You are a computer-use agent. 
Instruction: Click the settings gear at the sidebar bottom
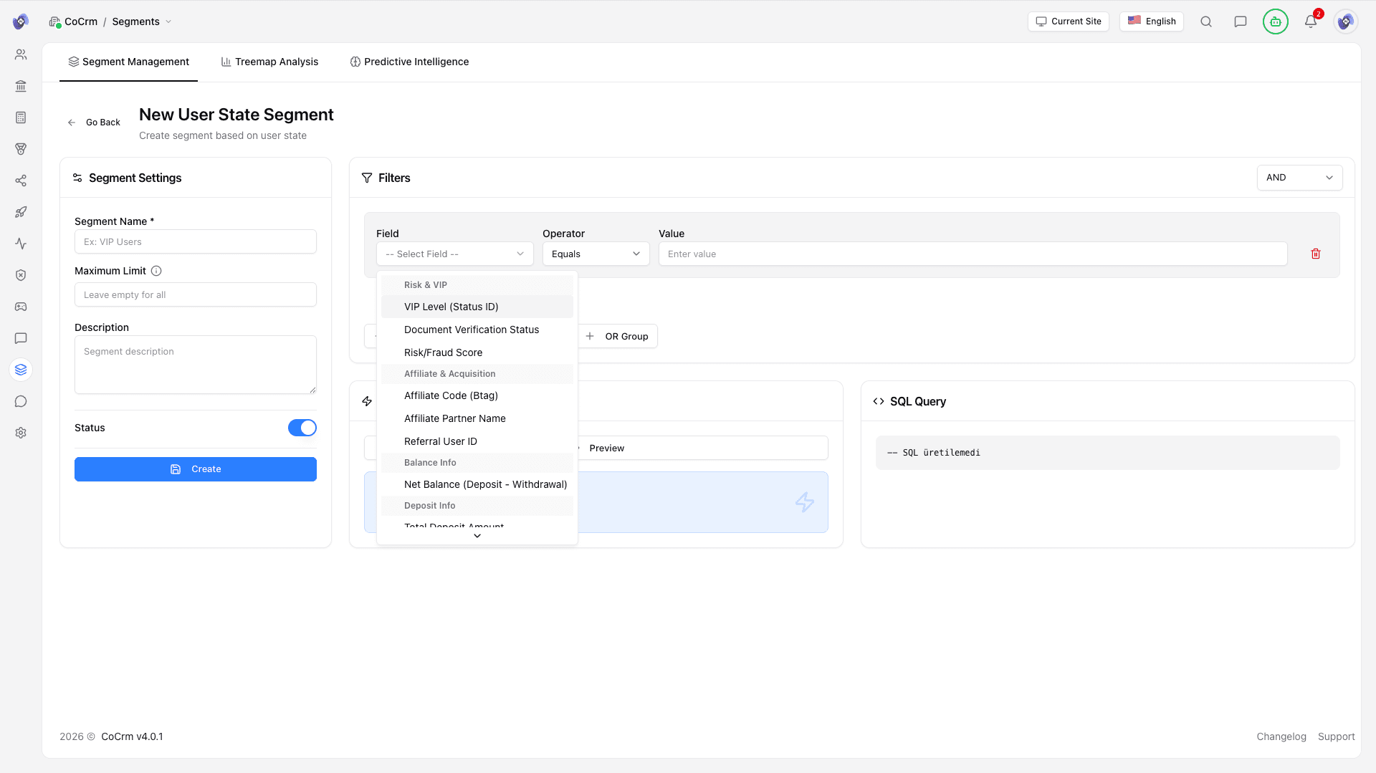click(21, 433)
